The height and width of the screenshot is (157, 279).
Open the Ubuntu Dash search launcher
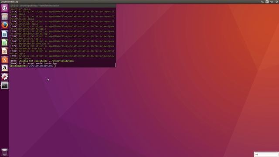pos(5,8)
